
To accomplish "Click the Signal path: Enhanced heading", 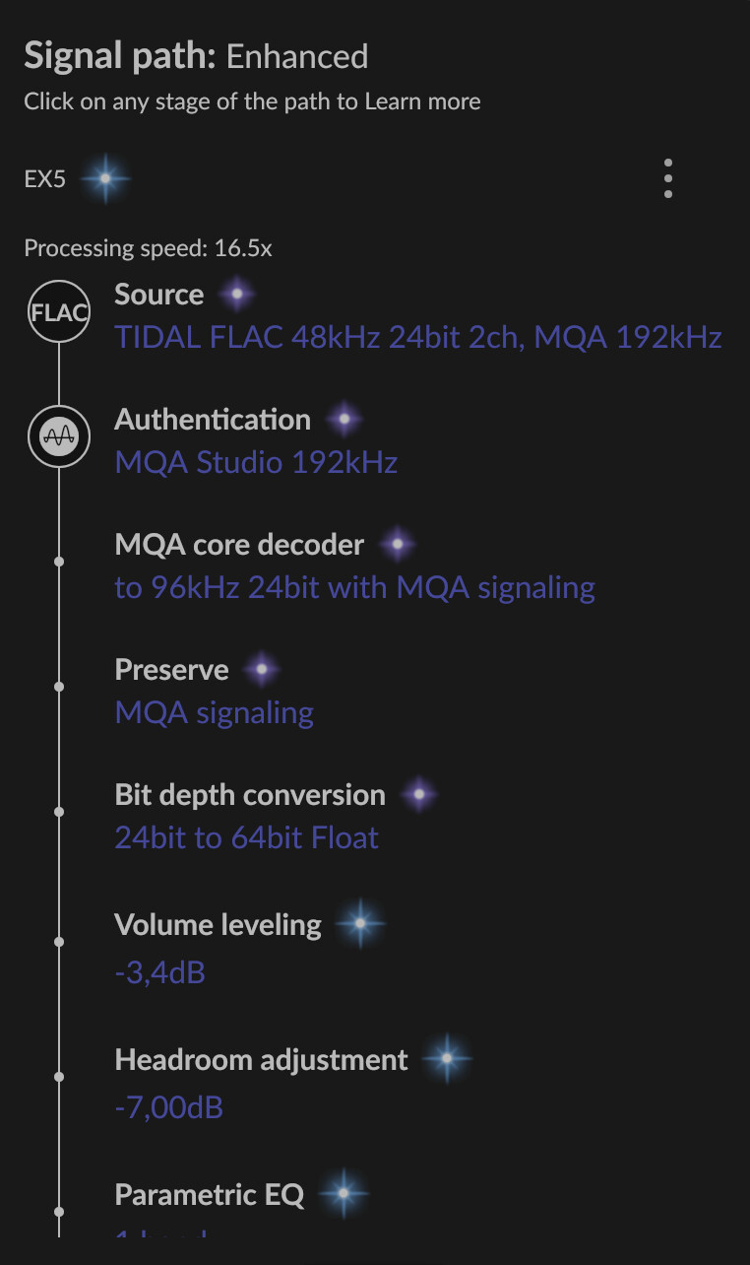I will click(196, 56).
